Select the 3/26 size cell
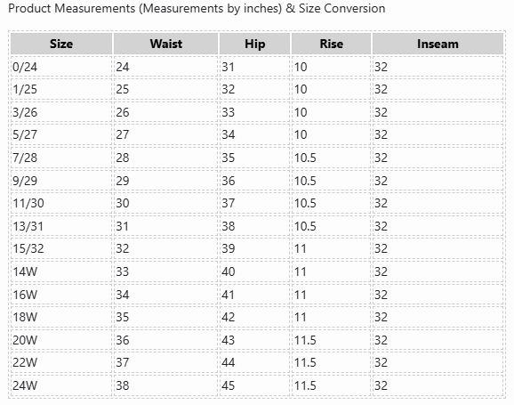 [61, 112]
